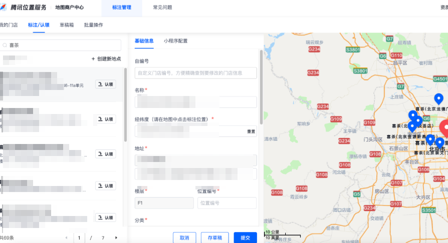Click the 共69条 results count text
448x243 pixels.
[7, 237]
